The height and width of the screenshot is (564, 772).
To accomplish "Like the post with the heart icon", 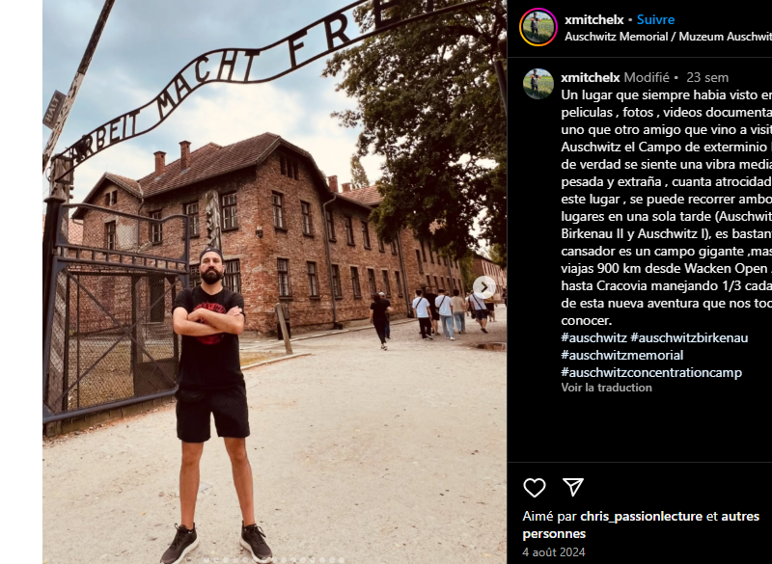I will click(535, 487).
